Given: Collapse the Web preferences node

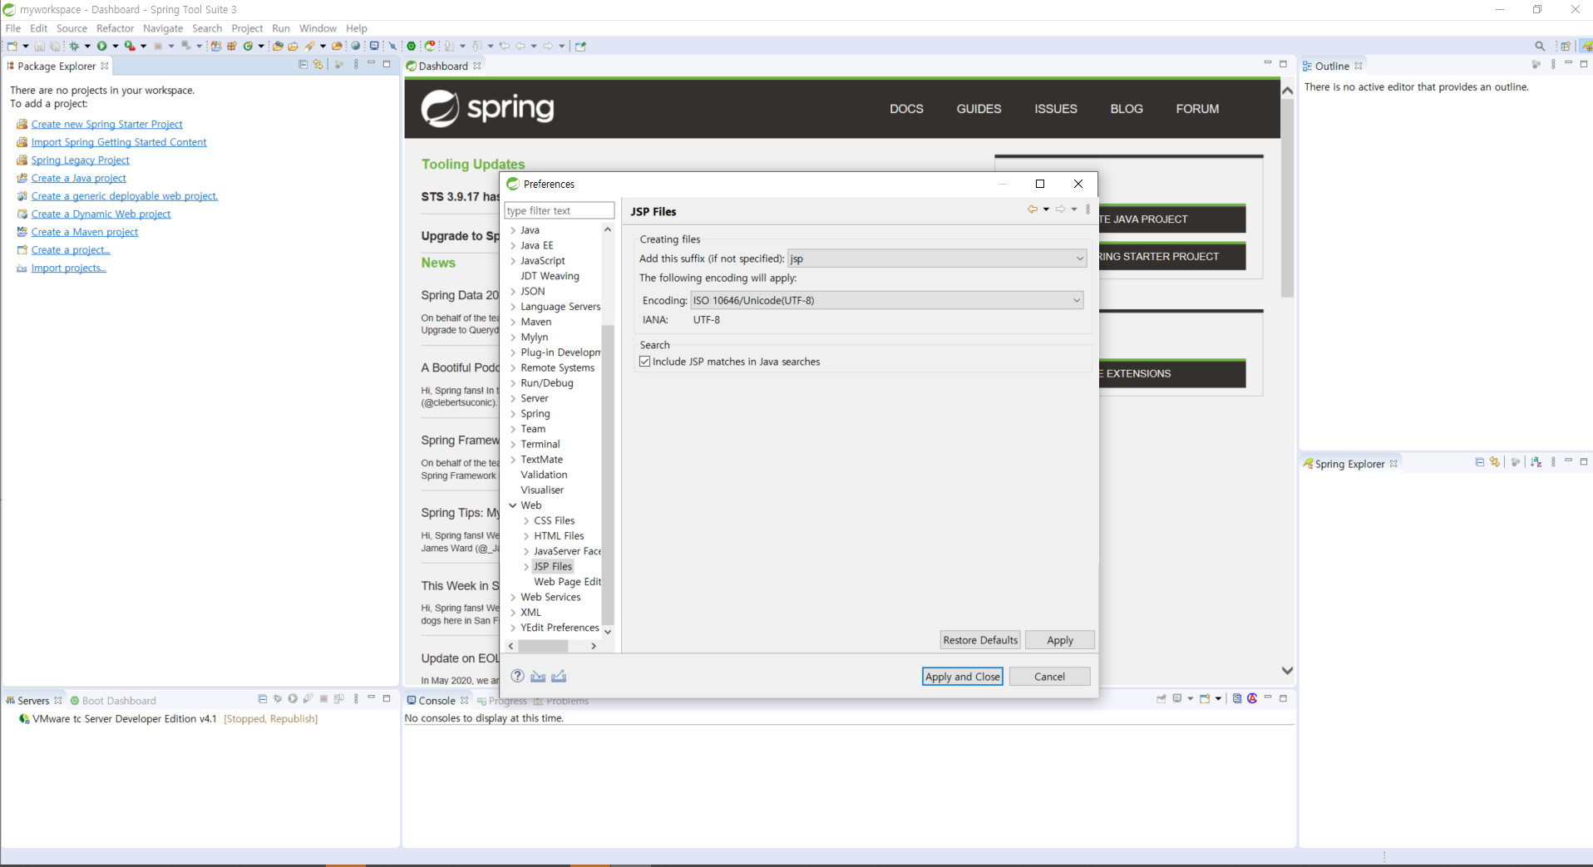Looking at the screenshot, I should click(x=513, y=505).
